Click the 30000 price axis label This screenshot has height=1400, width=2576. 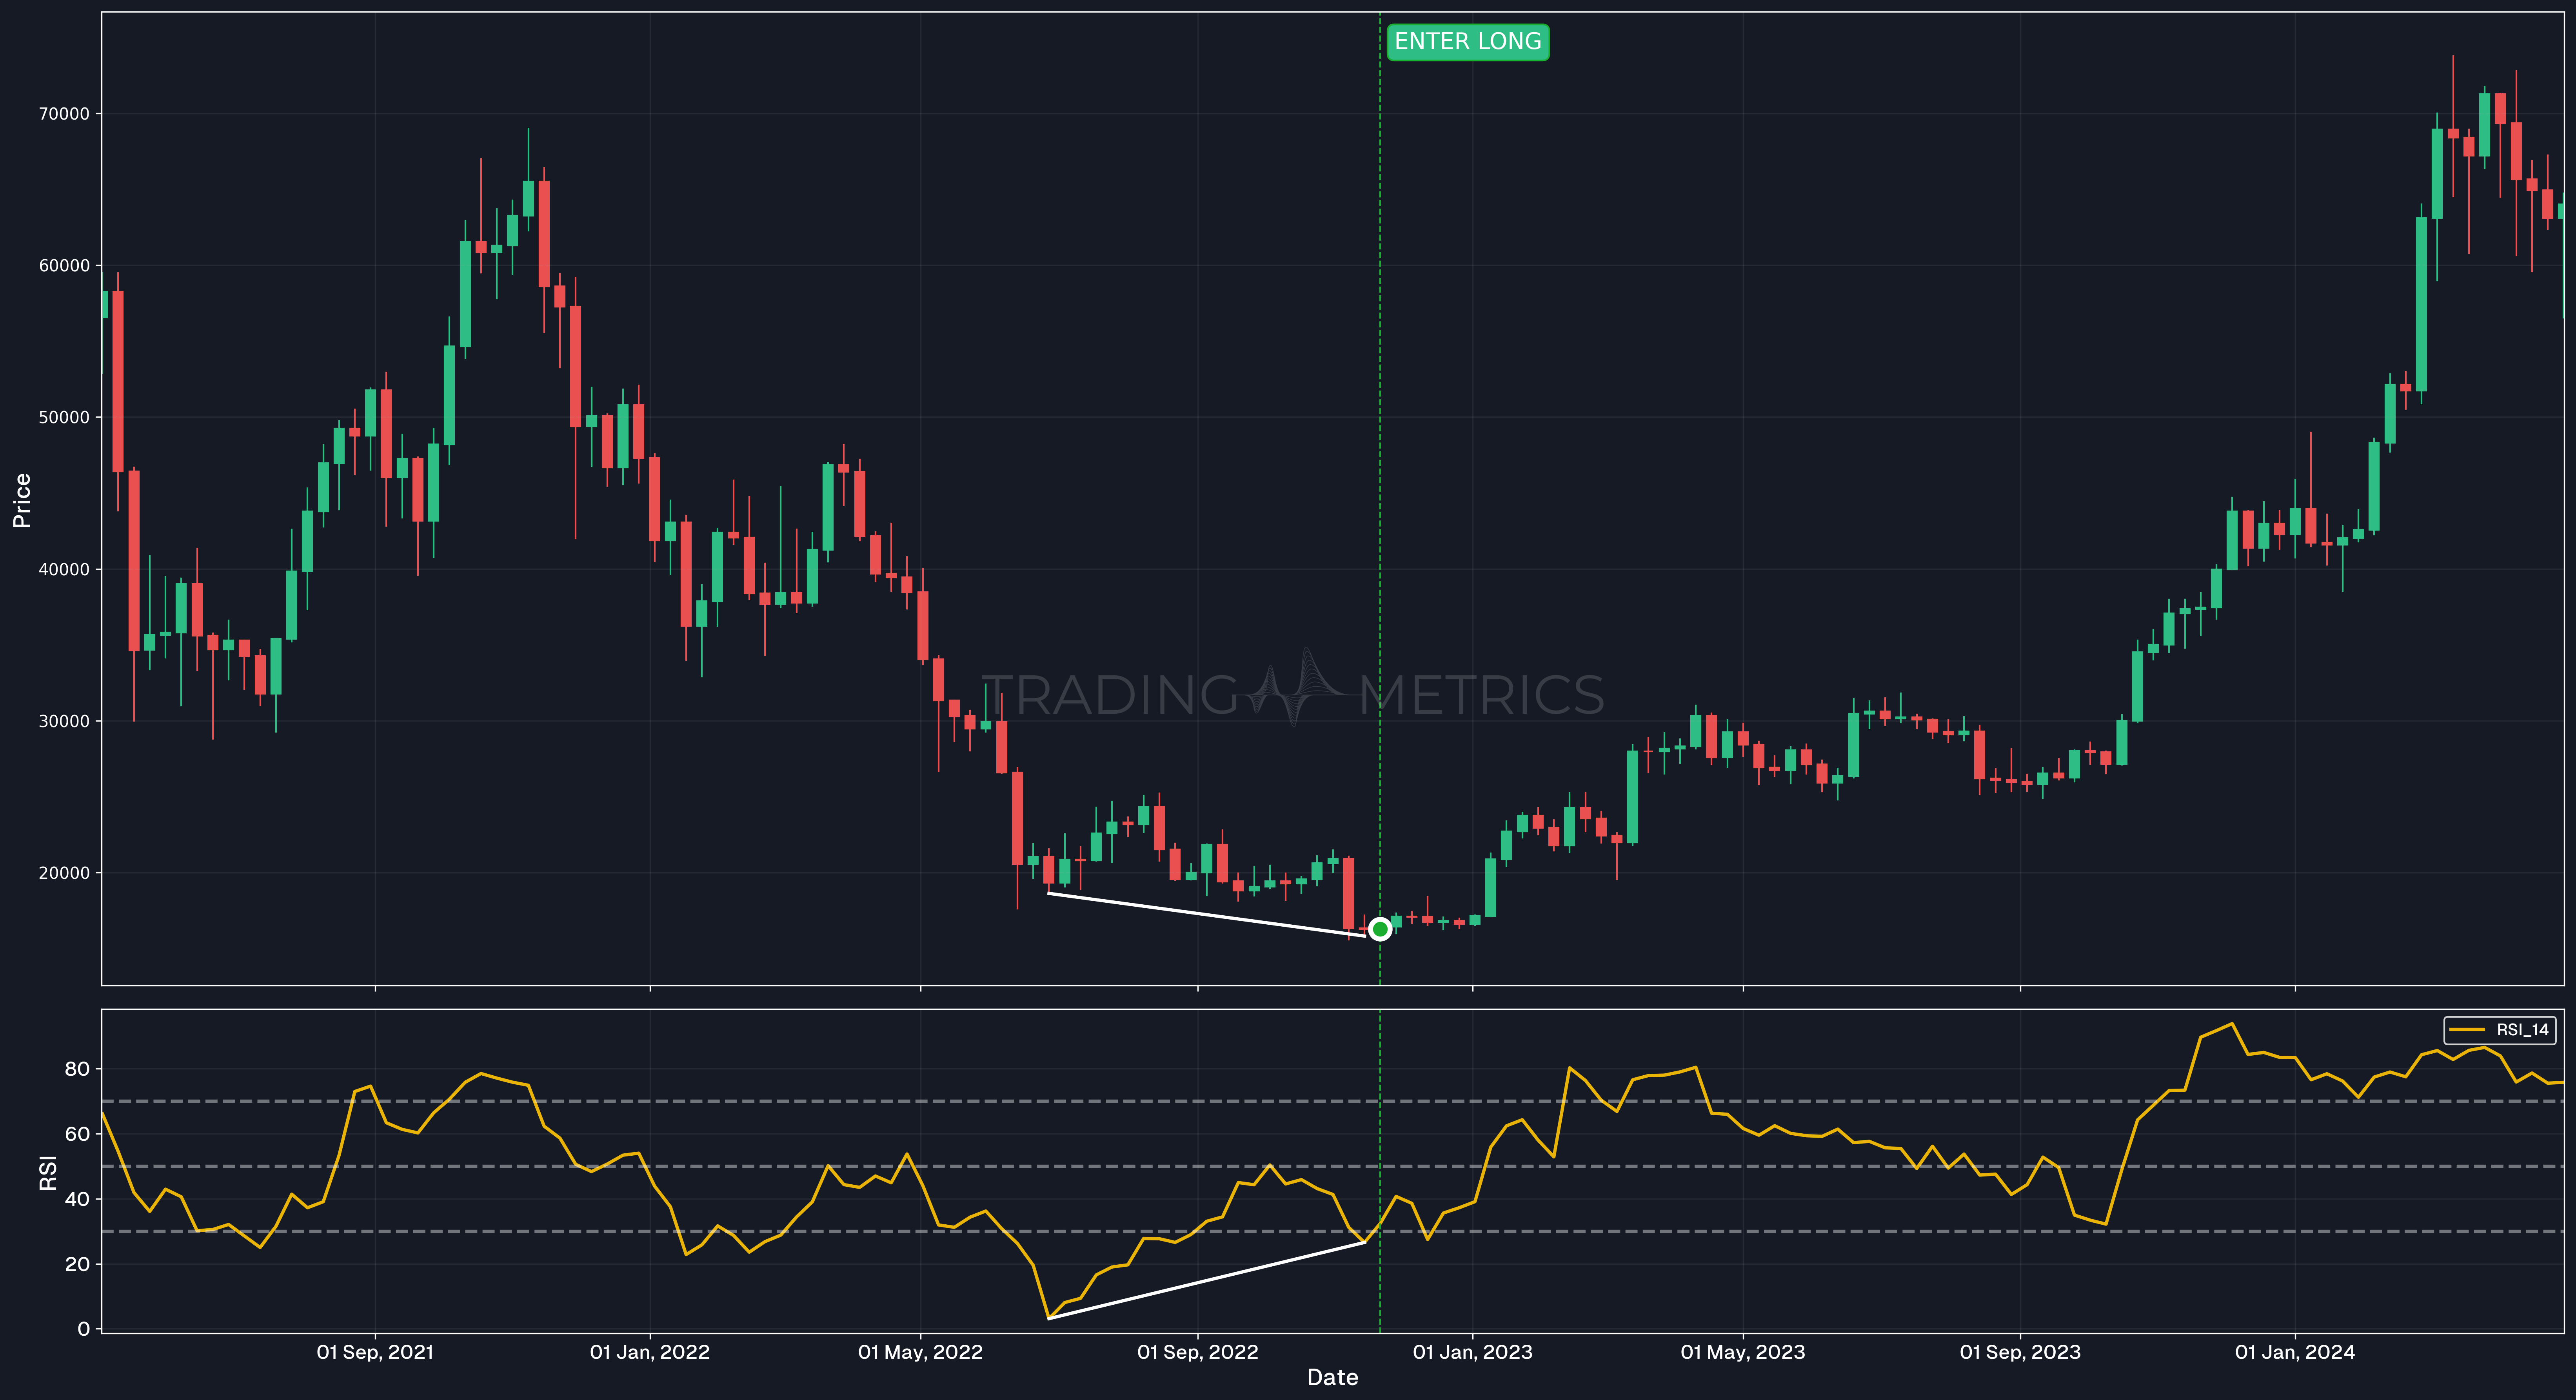coord(64,722)
